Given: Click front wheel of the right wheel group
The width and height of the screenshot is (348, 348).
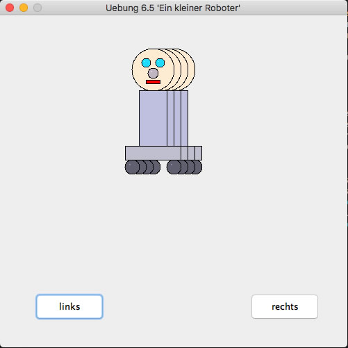Looking at the screenshot, I should 174,167.
